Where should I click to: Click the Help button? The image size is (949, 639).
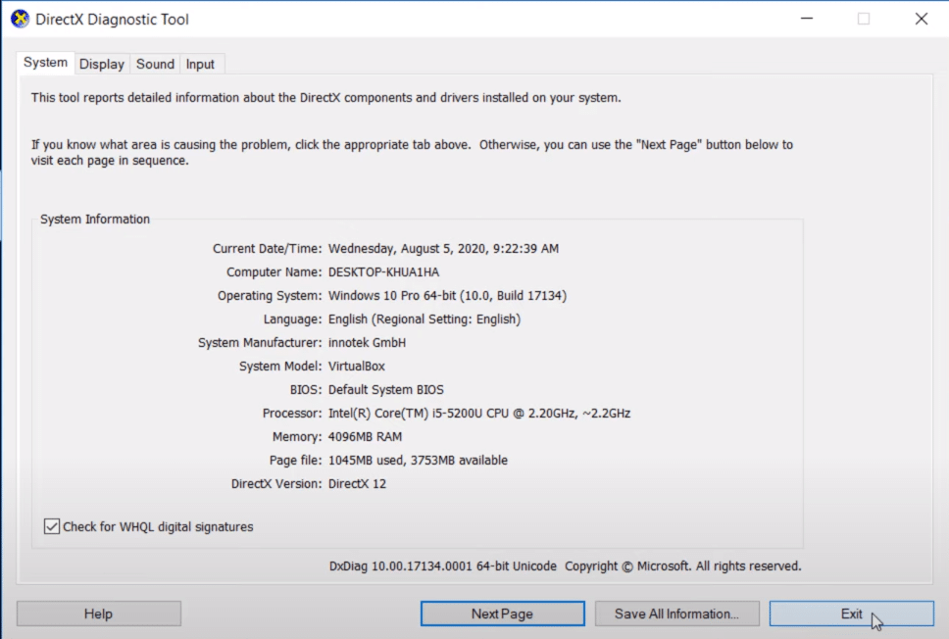[x=98, y=614]
